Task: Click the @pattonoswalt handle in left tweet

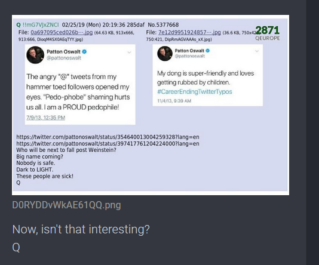Action: [x=64, y=58]
